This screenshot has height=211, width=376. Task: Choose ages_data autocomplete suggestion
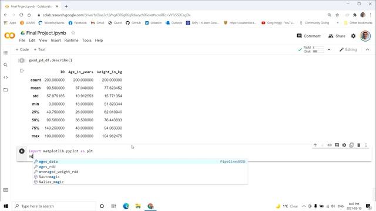point(140,162)
